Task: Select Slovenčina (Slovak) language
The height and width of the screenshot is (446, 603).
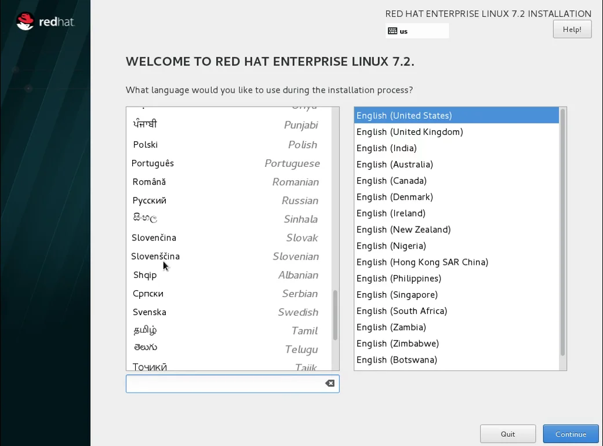Action: pos(229,238)
